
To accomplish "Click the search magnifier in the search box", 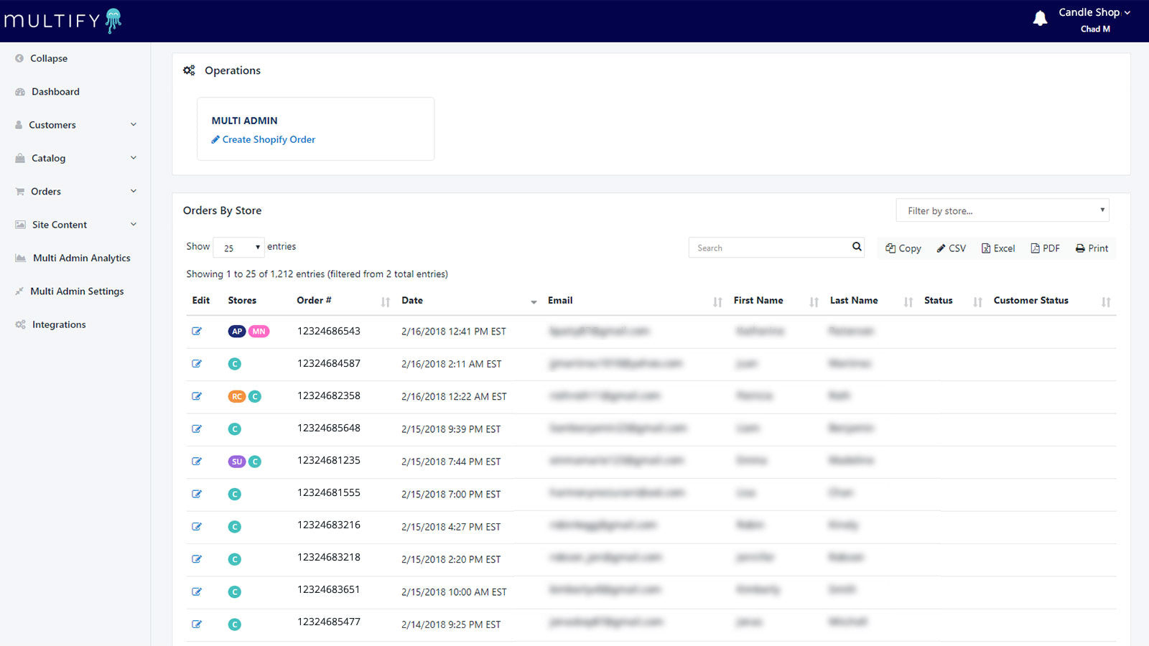I will pos(856,247).
